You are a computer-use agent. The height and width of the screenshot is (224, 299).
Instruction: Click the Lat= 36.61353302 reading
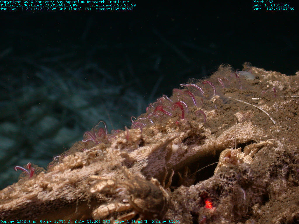(271, 5)
